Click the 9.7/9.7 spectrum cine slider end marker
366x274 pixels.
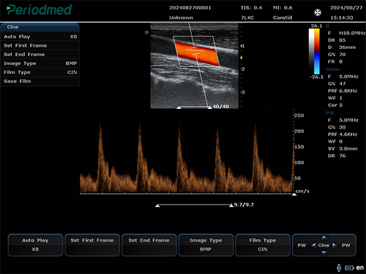[x=231, y=205]
